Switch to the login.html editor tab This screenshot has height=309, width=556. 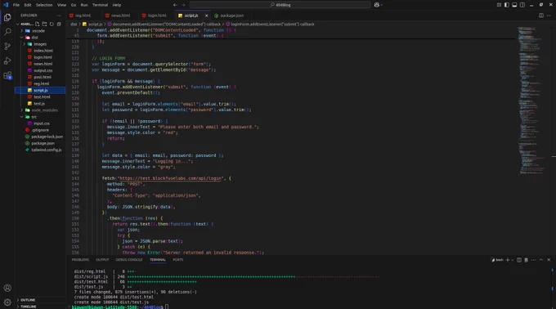coord(157,16)
